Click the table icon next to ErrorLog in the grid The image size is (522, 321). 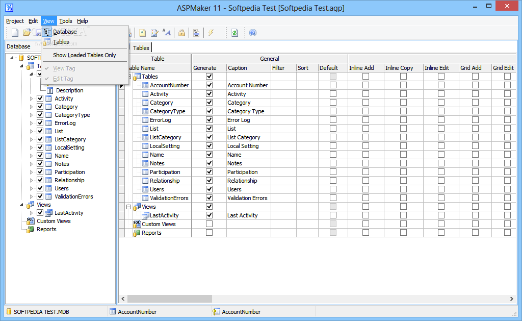145,120
